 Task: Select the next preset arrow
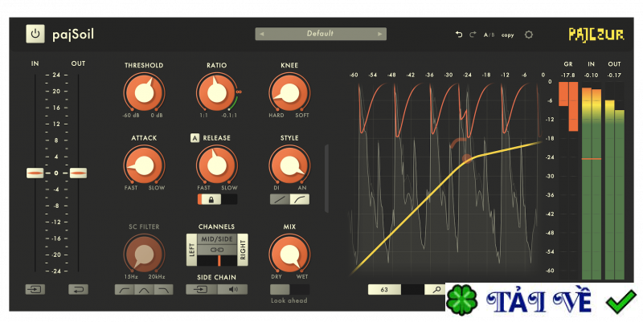(x=379, y=34)
